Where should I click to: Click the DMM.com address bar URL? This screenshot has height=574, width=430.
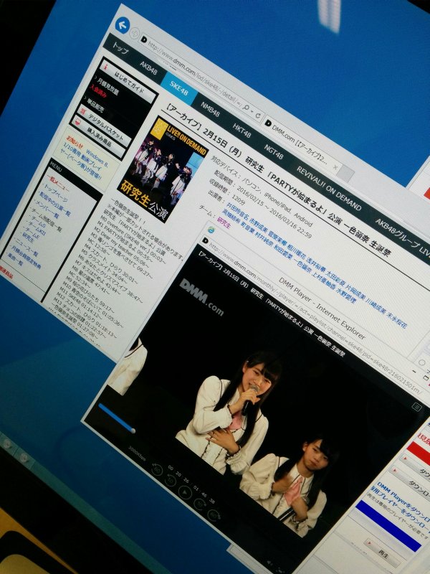(192, 70)
